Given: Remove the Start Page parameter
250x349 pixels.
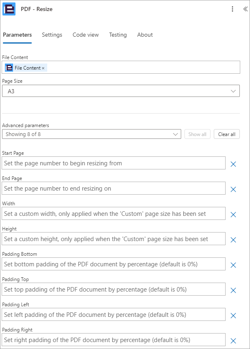Looking at the screenshot, I should [233, 164].
